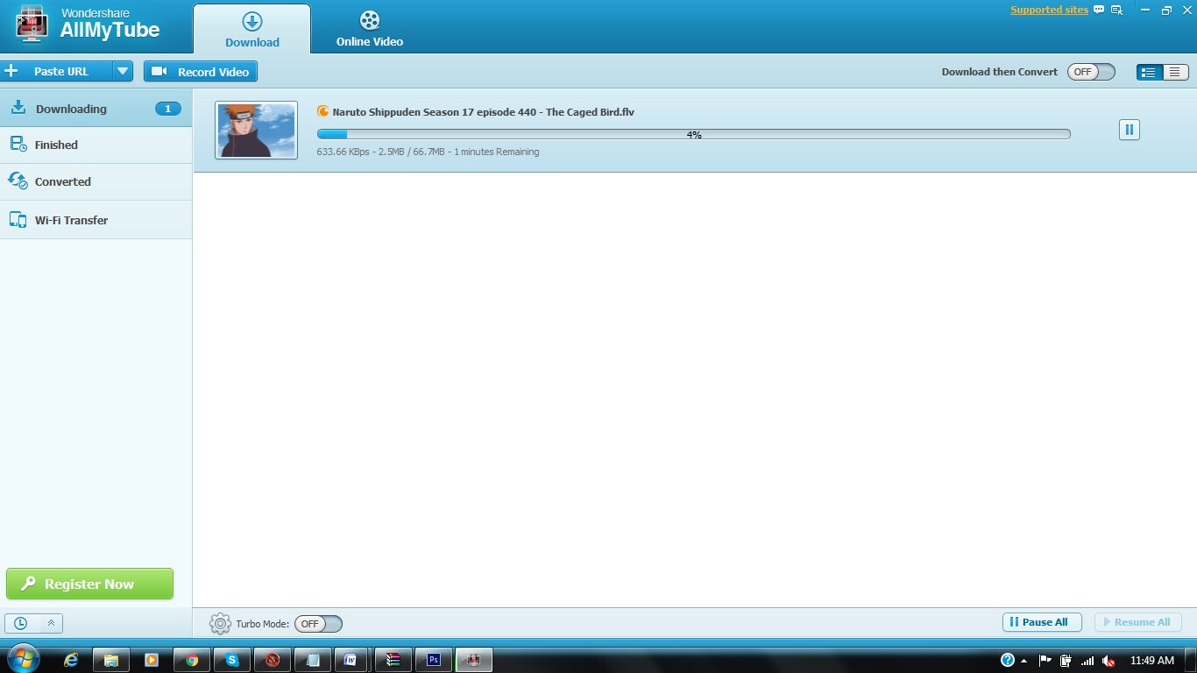The height and width of the screenshot is (673, 1197).
Task: Click the video source icon beside the file name
Action: [x=322, y=111]
